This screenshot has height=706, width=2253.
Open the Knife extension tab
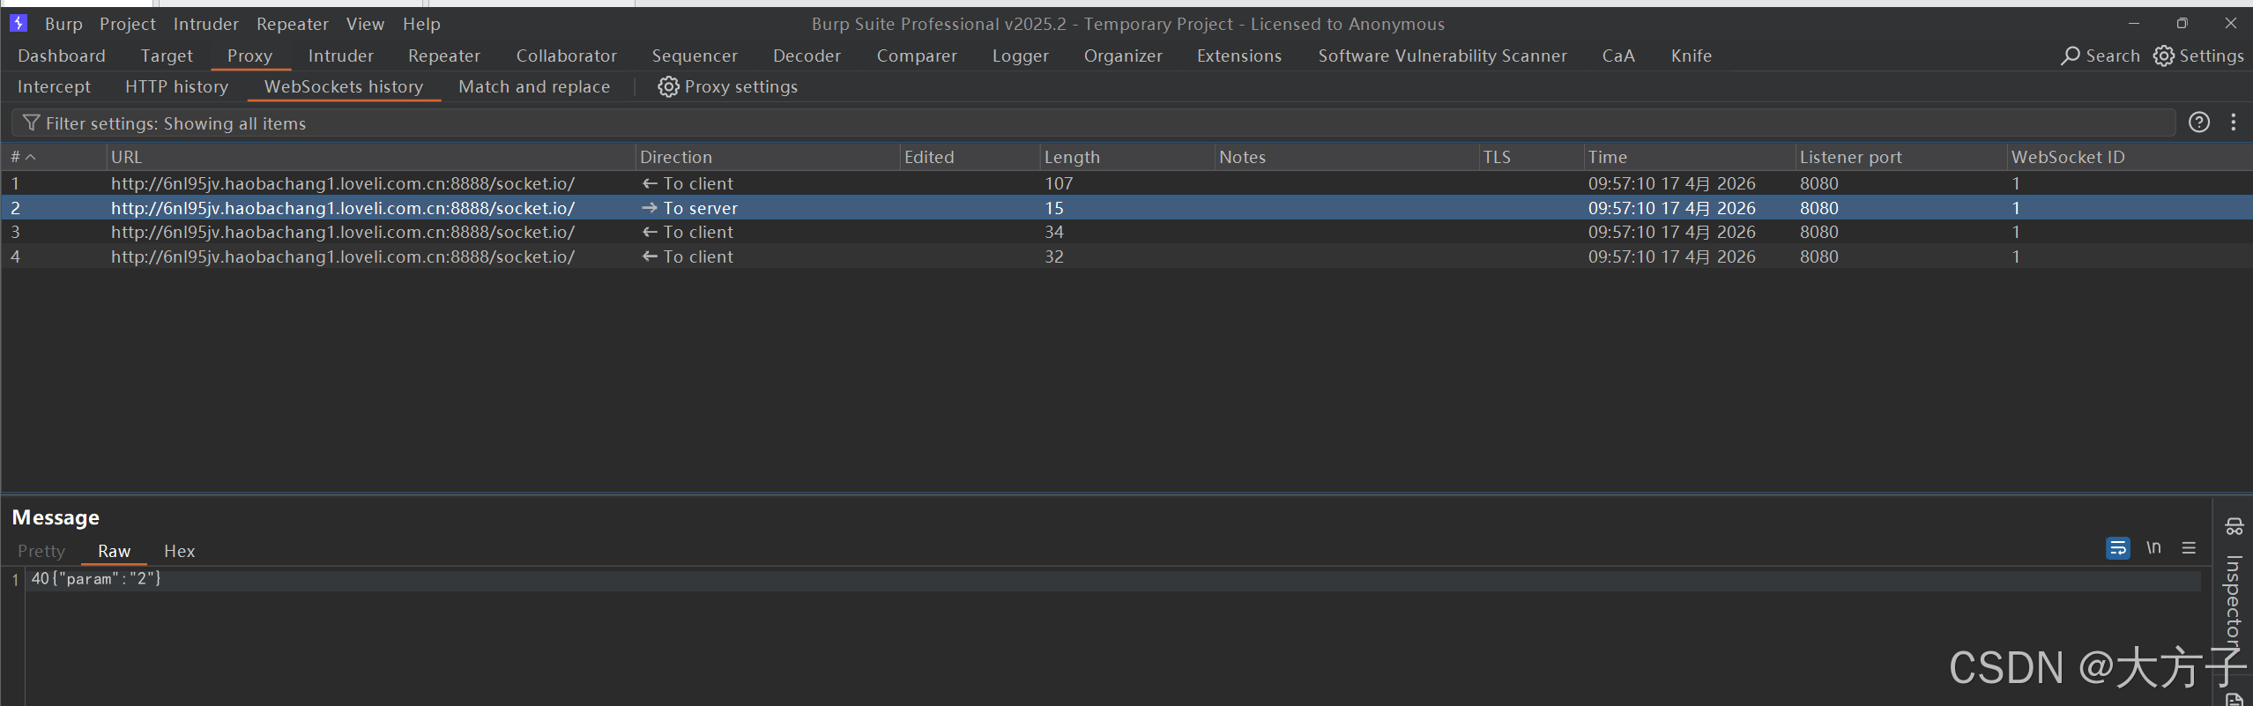[x=1692, y=56]
